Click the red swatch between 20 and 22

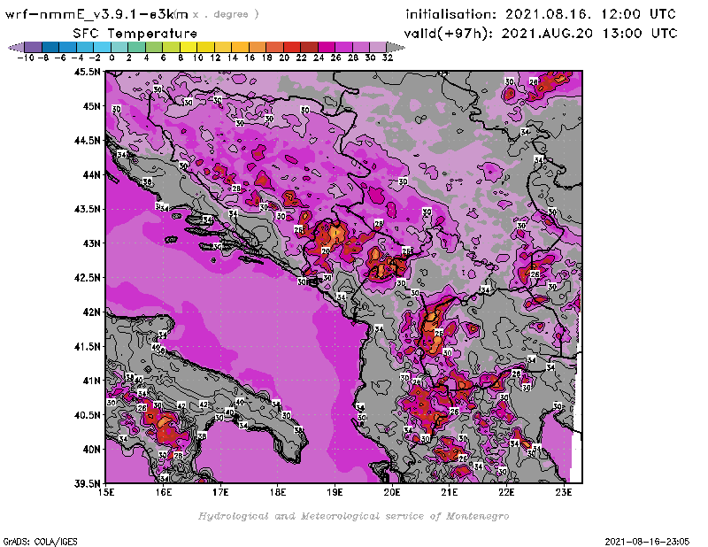tap(292, 47)
